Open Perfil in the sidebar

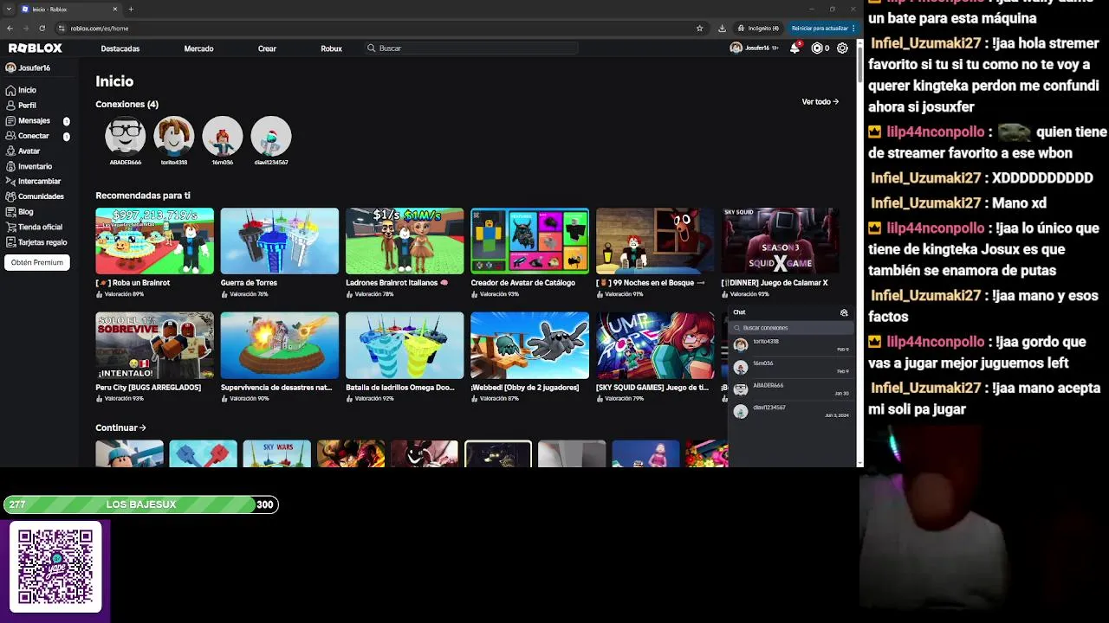(27, 106)
